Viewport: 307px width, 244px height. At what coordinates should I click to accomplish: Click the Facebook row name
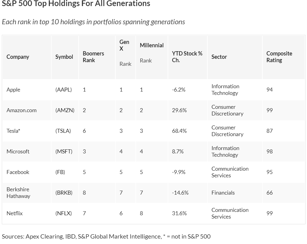tap(18, 172)
